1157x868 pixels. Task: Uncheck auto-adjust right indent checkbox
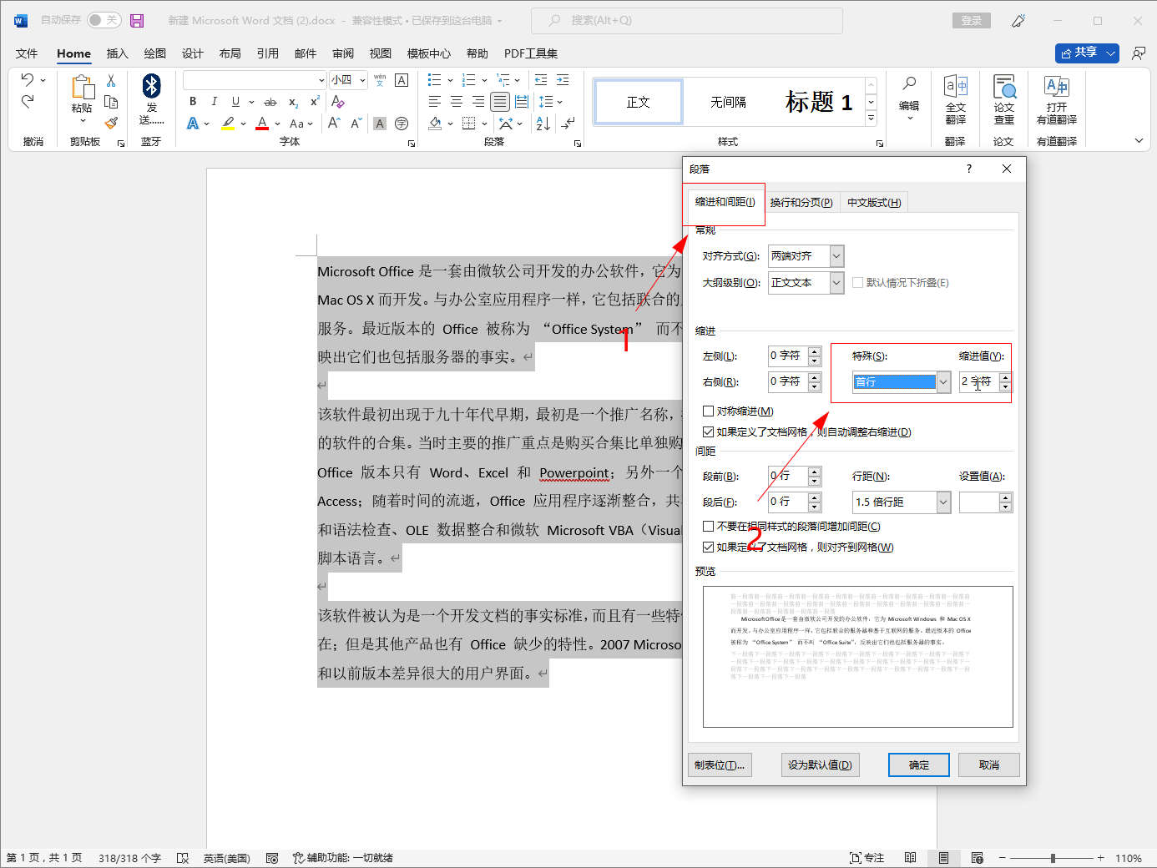point(708,431)
